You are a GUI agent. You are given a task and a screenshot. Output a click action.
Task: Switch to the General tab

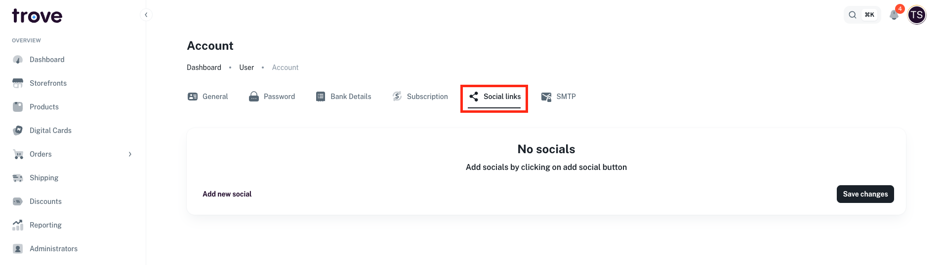coord(208,97)
